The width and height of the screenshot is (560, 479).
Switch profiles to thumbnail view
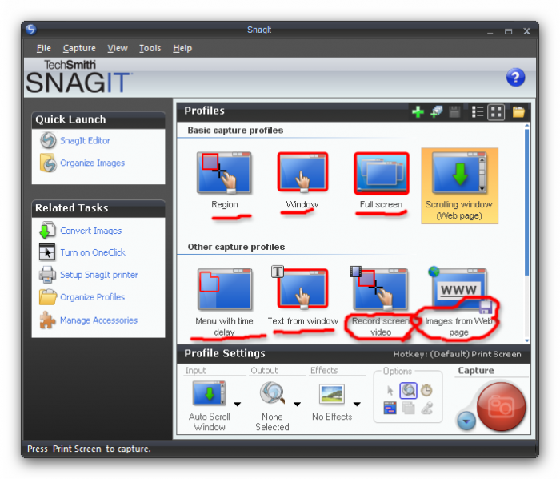pyautogui.click(x=496, y=112)
